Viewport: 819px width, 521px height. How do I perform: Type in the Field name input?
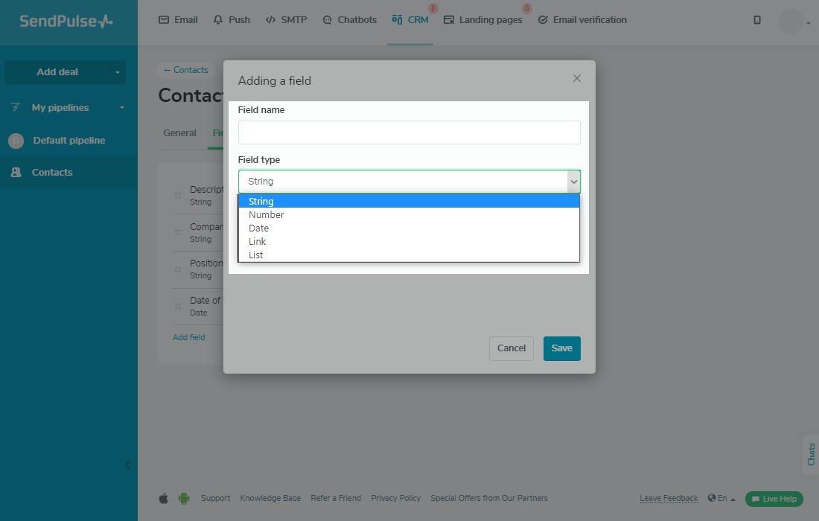(x=409, y=132)
